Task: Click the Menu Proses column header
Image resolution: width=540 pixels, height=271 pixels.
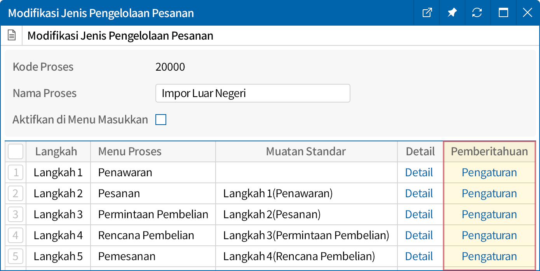Action: click(130, 151)
